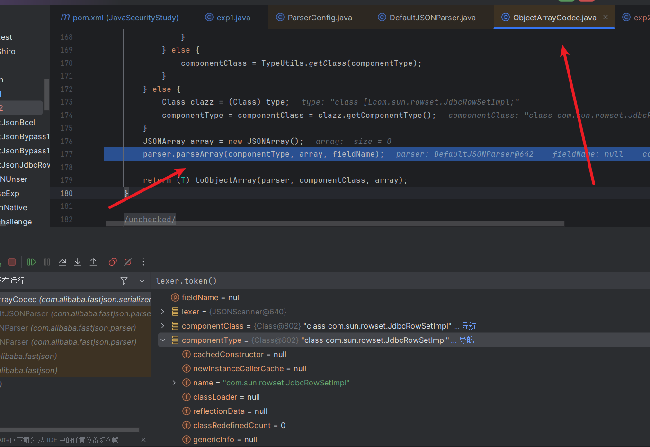Open Shiro item in project tree
This screenshot has height=447, width=650.
pos(8,51)
